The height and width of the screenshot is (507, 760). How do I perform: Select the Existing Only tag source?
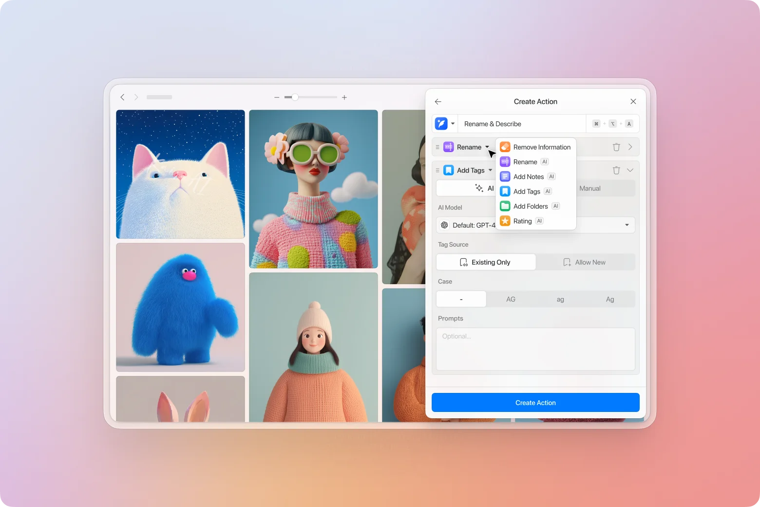486,262
